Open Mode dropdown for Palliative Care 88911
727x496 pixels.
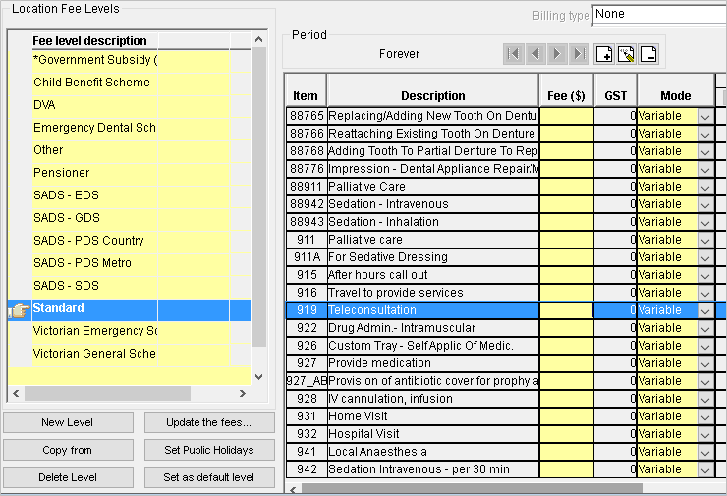tap(705, 187)
